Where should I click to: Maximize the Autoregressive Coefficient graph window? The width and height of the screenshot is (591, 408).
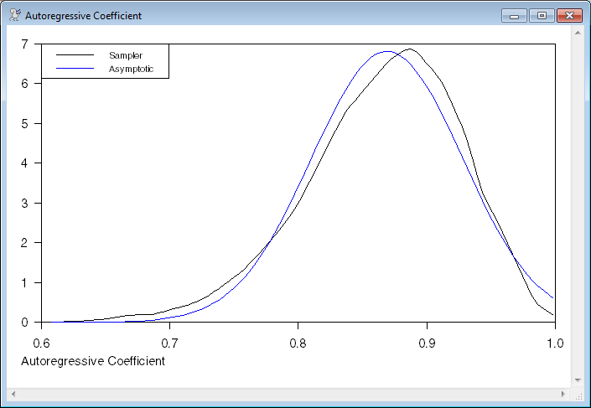click(x=541, y=15)
